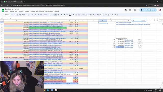Decrease decimal places

(35, 15)
